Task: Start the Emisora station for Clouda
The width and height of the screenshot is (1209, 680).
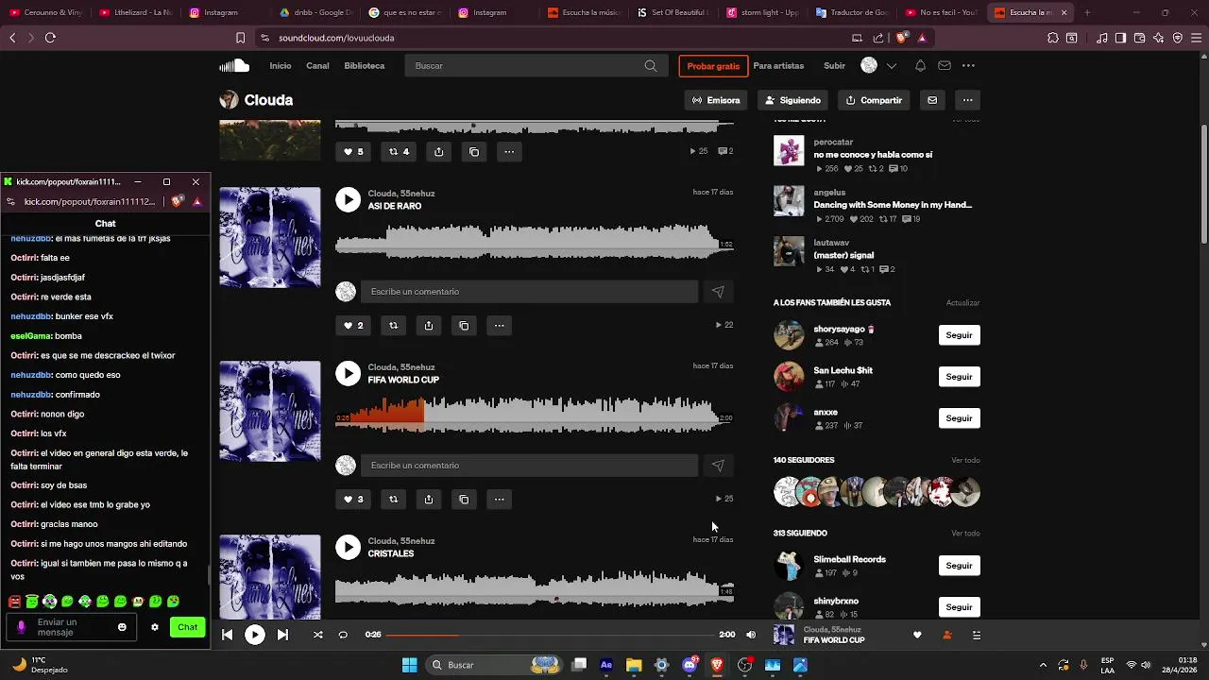Action: [716, 100]
